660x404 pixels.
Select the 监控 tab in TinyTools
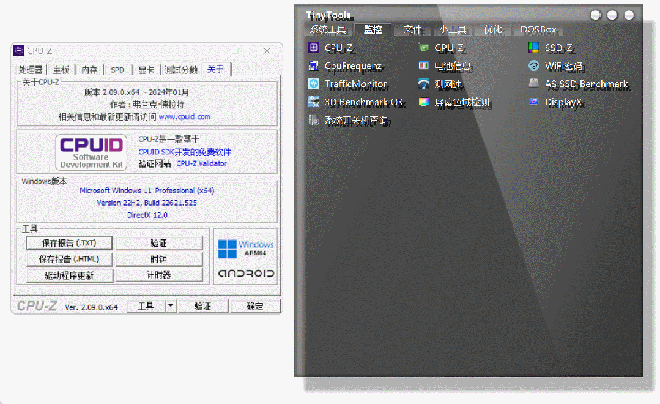[x=373, y=29]
